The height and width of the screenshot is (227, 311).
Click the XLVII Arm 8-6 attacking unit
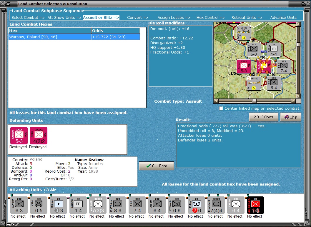click(117, 205)
